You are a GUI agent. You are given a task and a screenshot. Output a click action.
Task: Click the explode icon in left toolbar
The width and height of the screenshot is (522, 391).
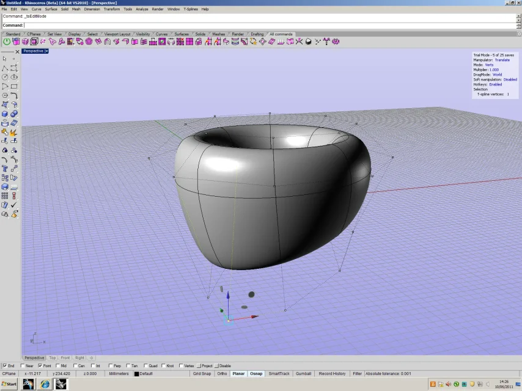tap(14, 133)
